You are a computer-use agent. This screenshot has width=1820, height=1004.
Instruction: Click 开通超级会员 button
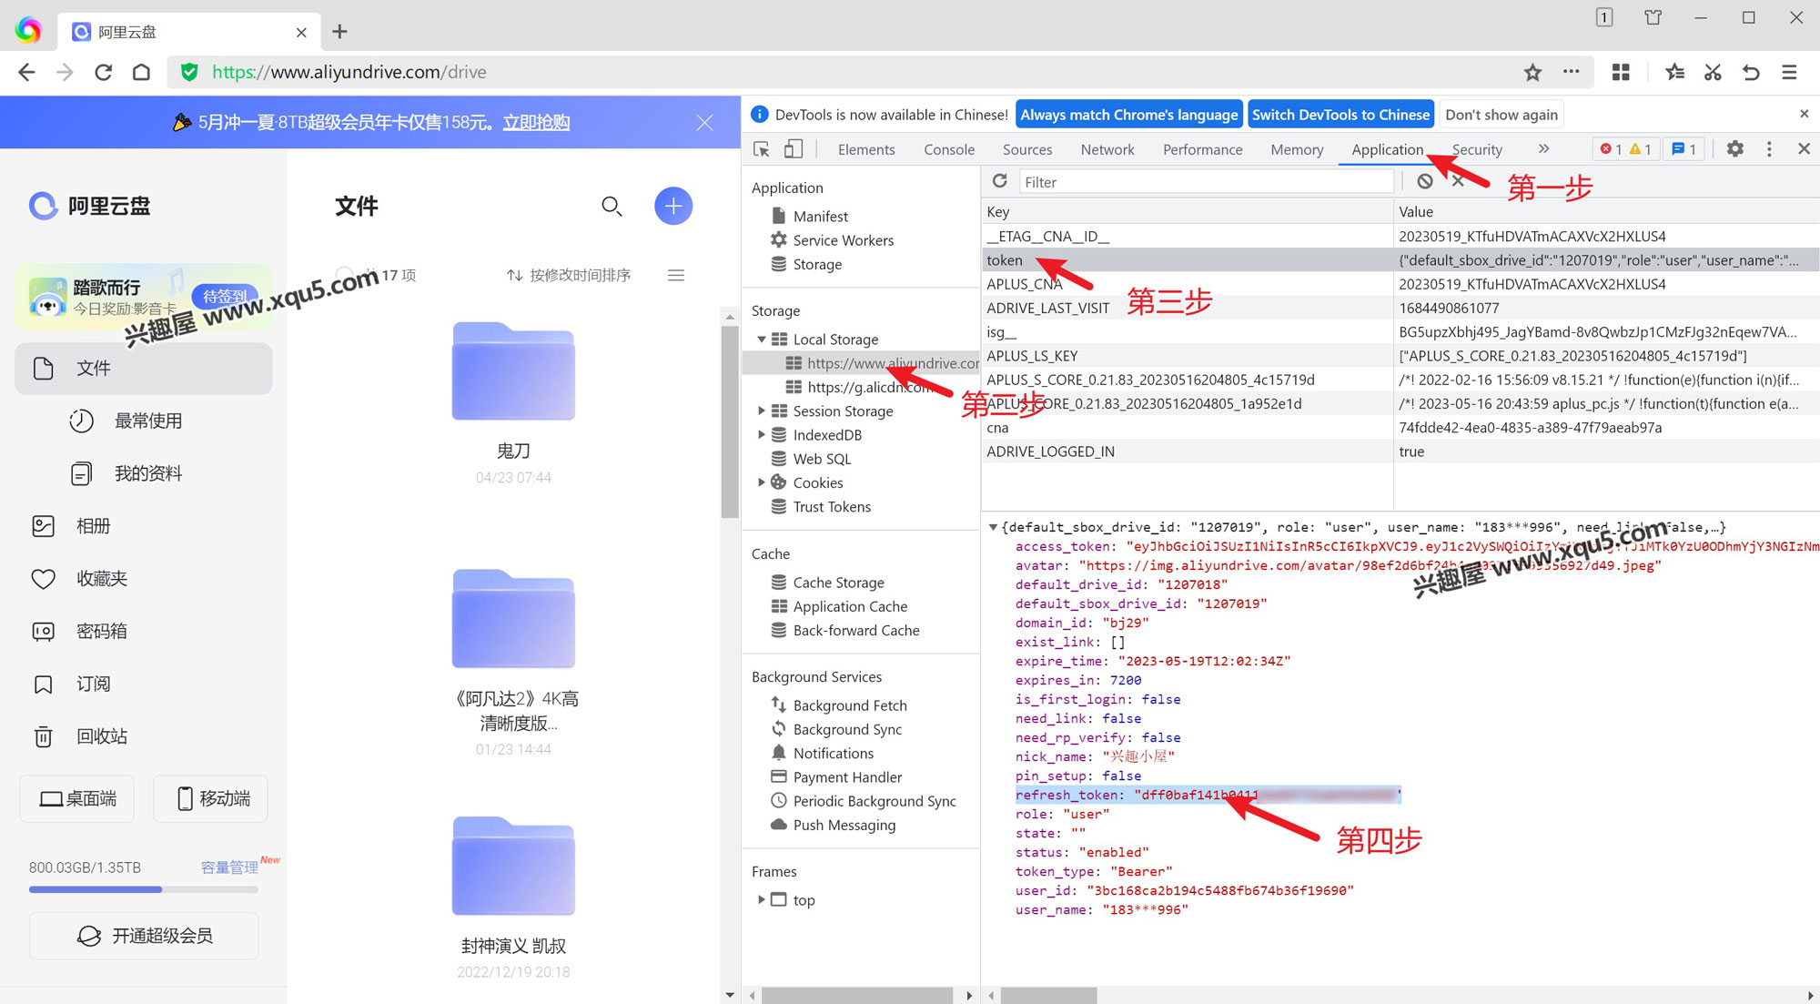(x=144, y=936)
